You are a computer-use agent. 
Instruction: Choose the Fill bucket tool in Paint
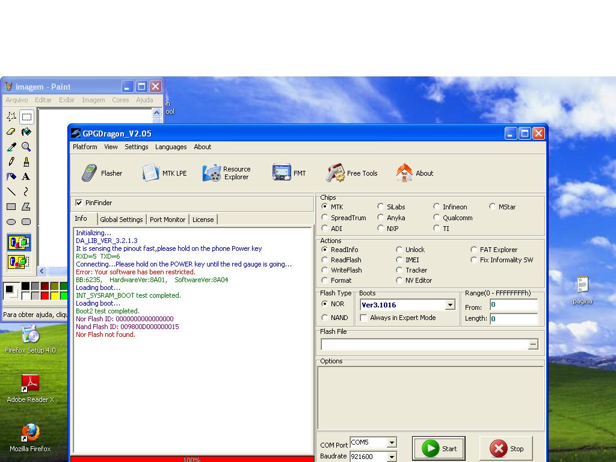(x=26, y=132)
